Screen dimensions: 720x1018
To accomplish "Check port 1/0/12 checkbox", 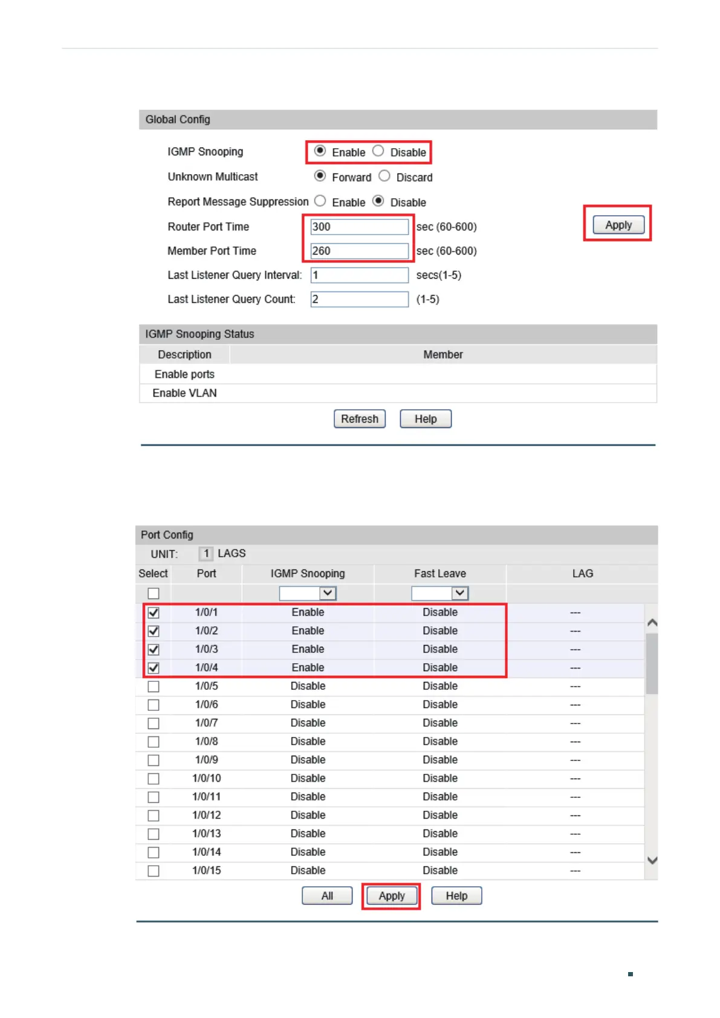I will (154, 815).
